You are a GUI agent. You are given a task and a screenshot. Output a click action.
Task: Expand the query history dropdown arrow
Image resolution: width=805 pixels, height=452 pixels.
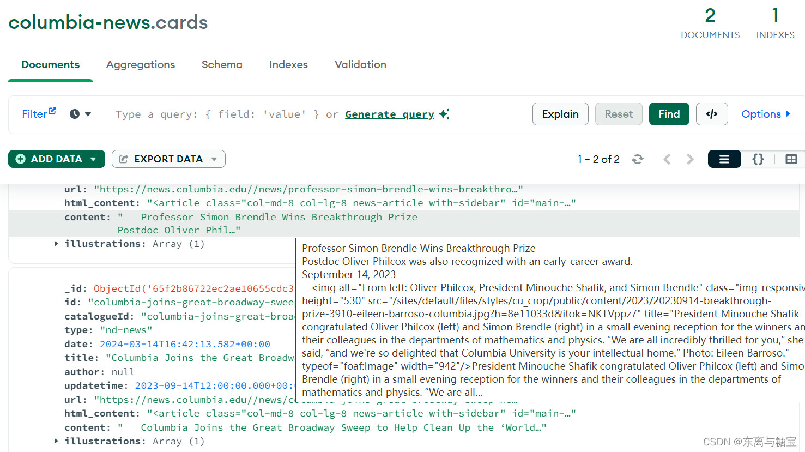coord(88,114)
